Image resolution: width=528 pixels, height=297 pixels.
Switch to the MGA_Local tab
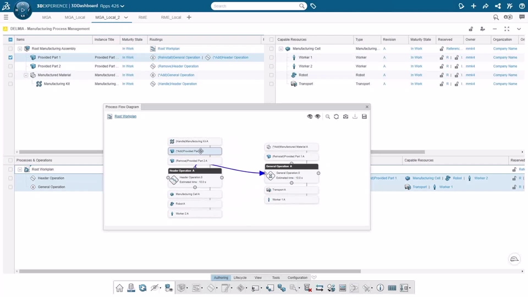point(75,18)
